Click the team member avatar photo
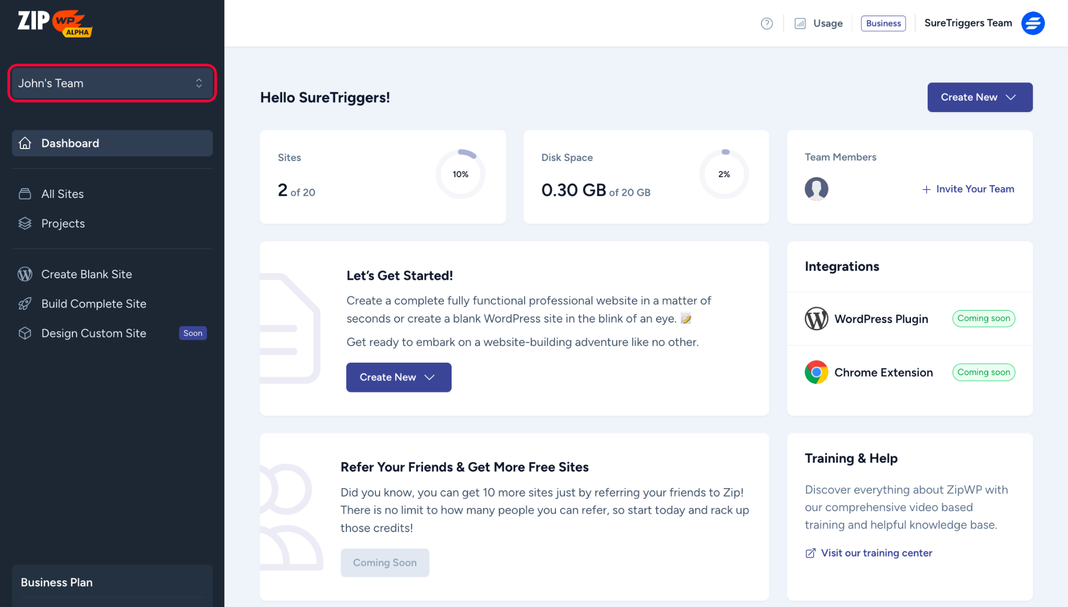The height and width of the screenshot is (607, 1068). (816, 189)
